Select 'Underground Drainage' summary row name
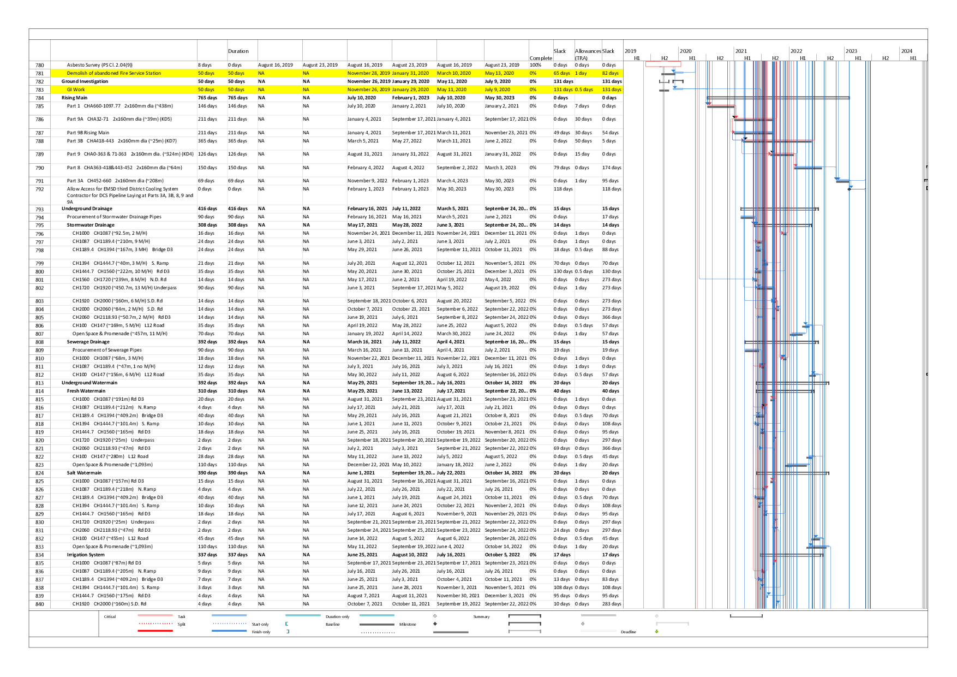This screenshot has width=957, height=677. point(87,209)
